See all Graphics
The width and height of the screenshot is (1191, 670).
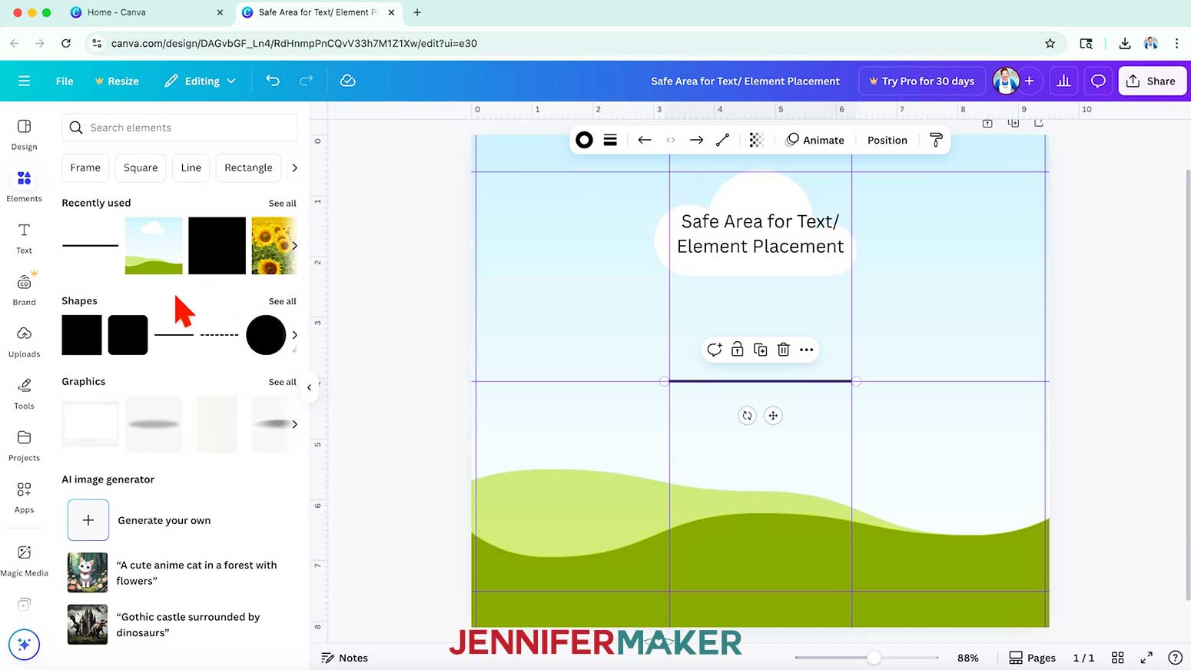click(282, 382)
